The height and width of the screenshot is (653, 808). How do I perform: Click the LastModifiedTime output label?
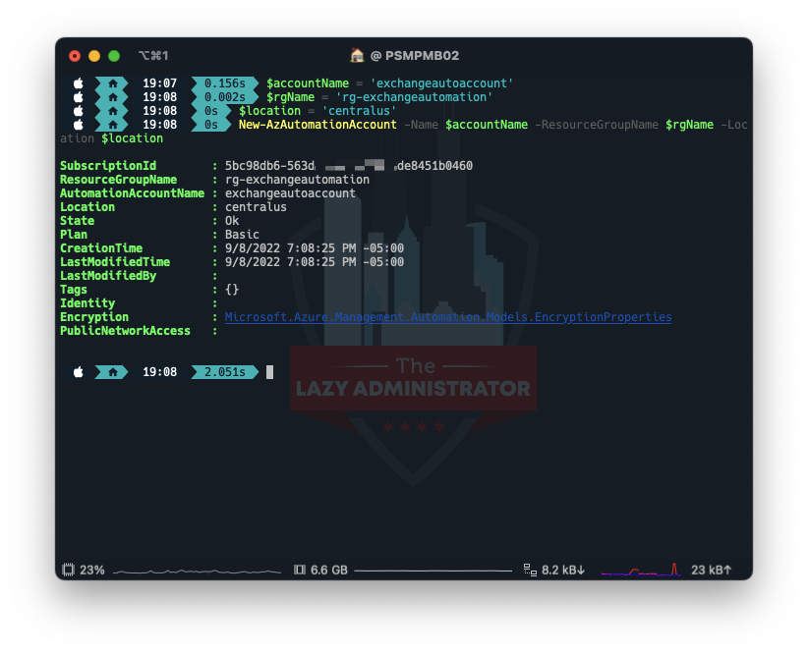tap(115, 262)
